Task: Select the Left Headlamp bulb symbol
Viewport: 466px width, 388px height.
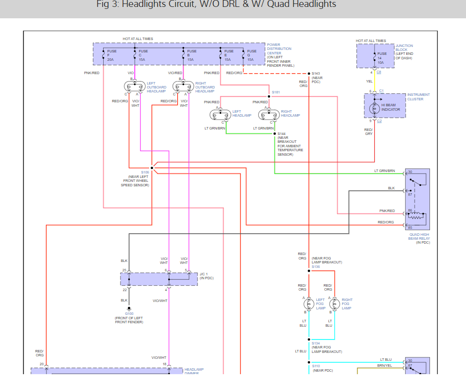Action: pyautogui.click(x=221, y=115)
